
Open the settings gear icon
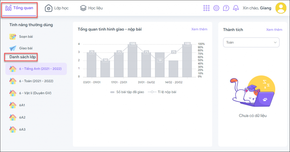pyautogui.click(x=216, y=8)
